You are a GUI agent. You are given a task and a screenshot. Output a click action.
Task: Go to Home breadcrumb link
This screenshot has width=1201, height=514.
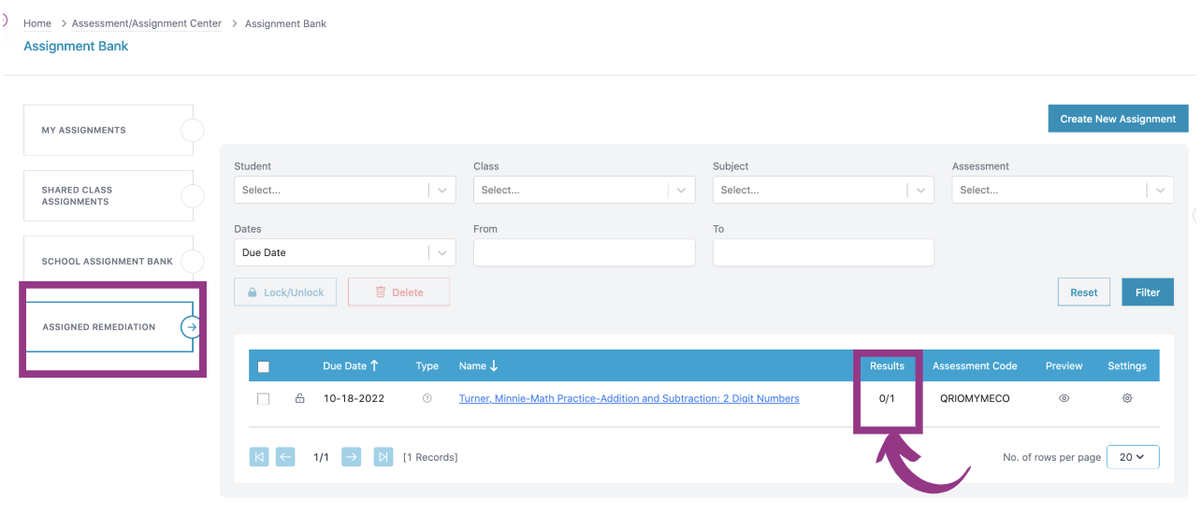[37, 23]
